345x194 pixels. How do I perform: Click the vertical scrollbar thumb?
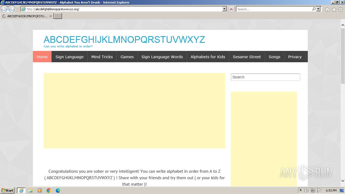343,56
